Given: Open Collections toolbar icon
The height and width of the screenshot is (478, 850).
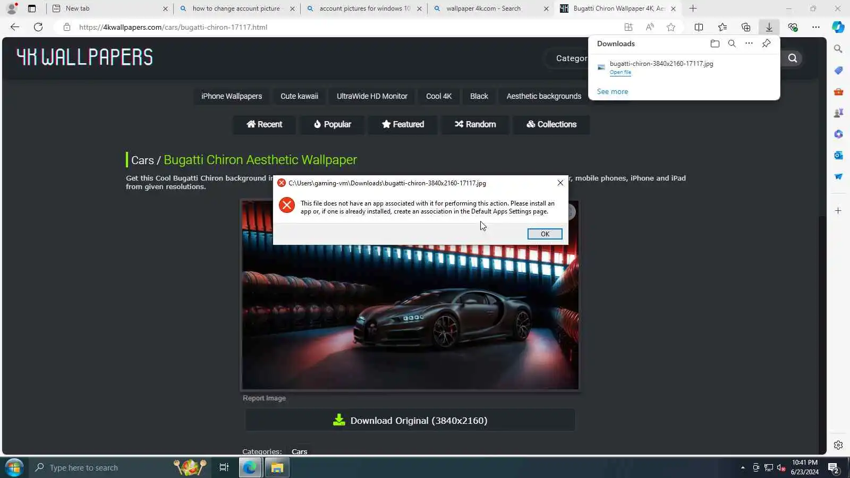Looking at the screenshot, I should (746, 27).
